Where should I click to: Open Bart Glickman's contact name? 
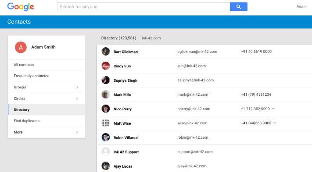126,52
